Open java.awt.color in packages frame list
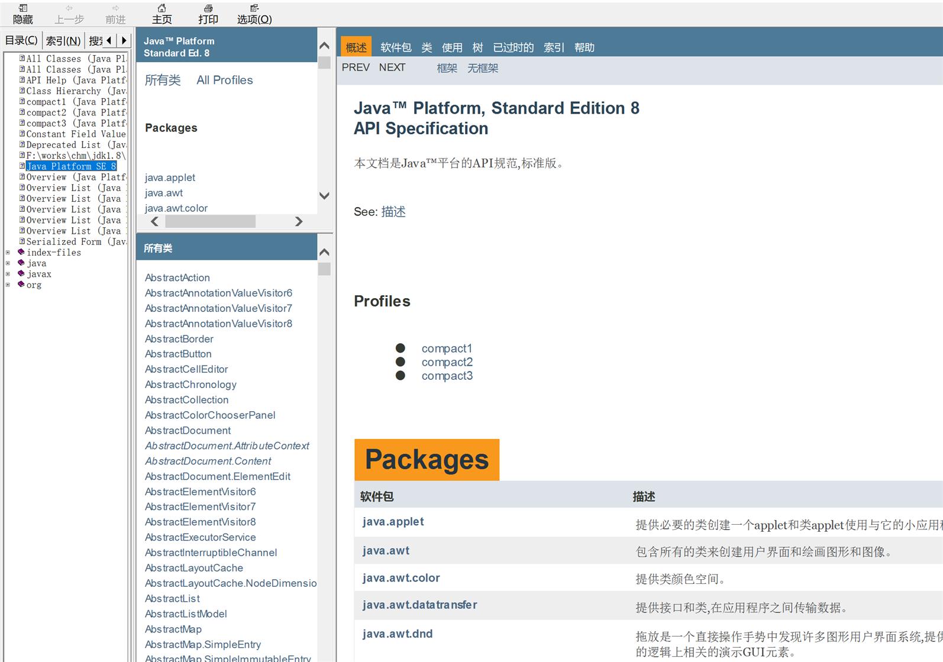This screenshot has height=662, width=943. (176, 208)
